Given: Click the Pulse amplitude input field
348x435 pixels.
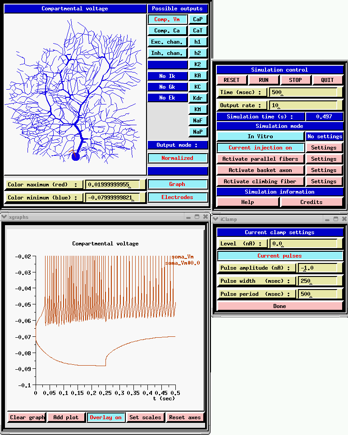Looking at the screenshot, I should tap(318, 268).
